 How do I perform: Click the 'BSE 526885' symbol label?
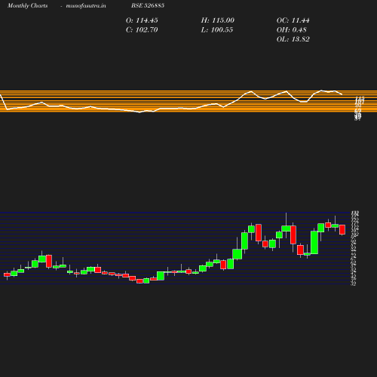(x=148, y=5)
